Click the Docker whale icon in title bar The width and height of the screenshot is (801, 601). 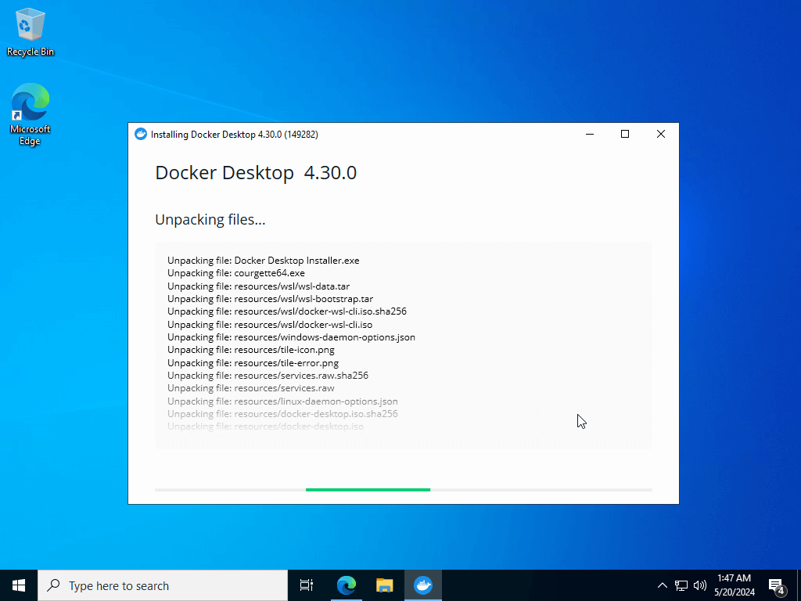point(141,135)
